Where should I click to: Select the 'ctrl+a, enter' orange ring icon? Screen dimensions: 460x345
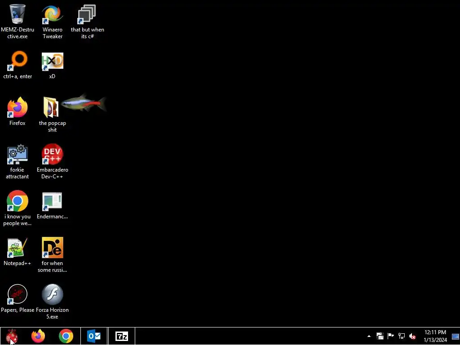[18, 61]
